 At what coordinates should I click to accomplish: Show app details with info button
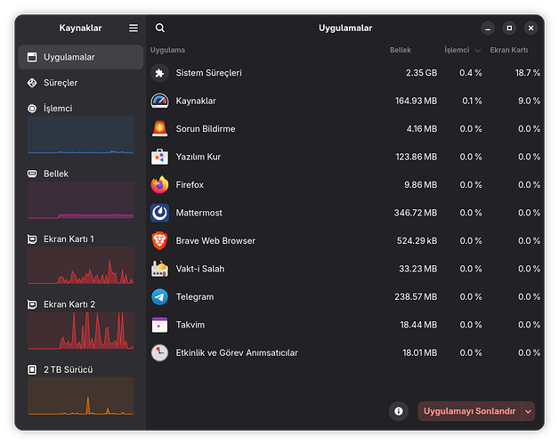pos(399,411)
